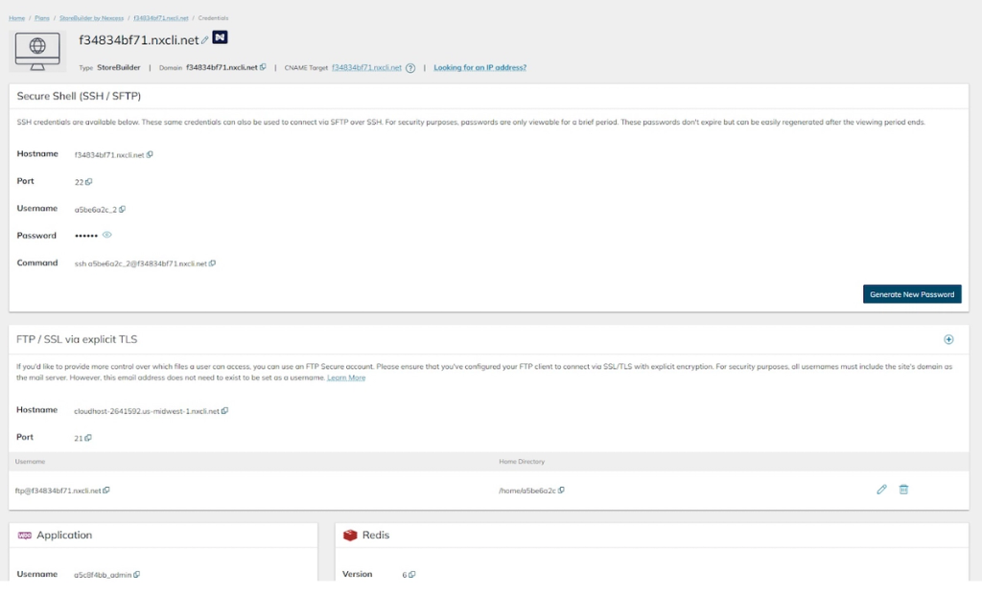The height and width of the screenshot is (594, 982).
Task: Open the CNAME Target help tooltip
Action: pyautogui.click(x=410, y=67)
